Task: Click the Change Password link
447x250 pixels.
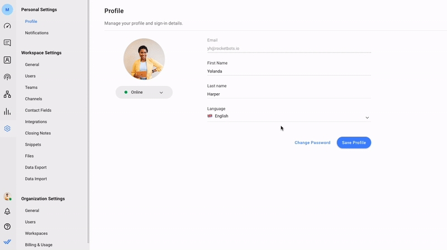Action: click(x=312, y=143)
